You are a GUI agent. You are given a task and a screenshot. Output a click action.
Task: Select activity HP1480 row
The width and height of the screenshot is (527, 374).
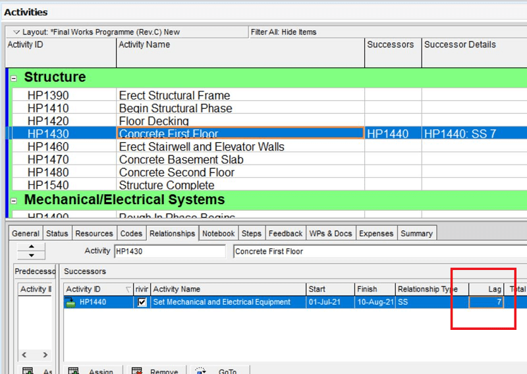point(269,172)
